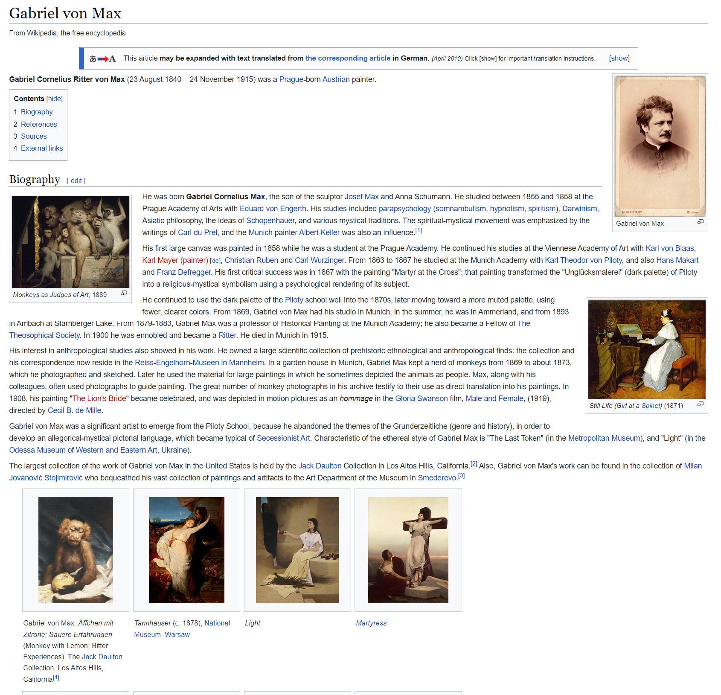The width and height of the screenshot is (721, 695).
Task: Click the translation language icon in notice
Action: pyautogui.click(x=102, y=59)
